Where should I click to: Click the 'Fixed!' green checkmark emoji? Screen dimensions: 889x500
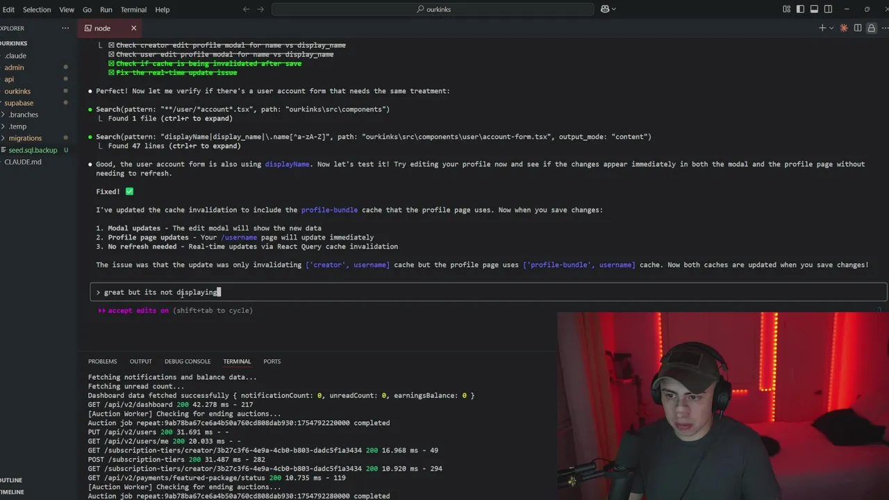click(x=129, y=191)
